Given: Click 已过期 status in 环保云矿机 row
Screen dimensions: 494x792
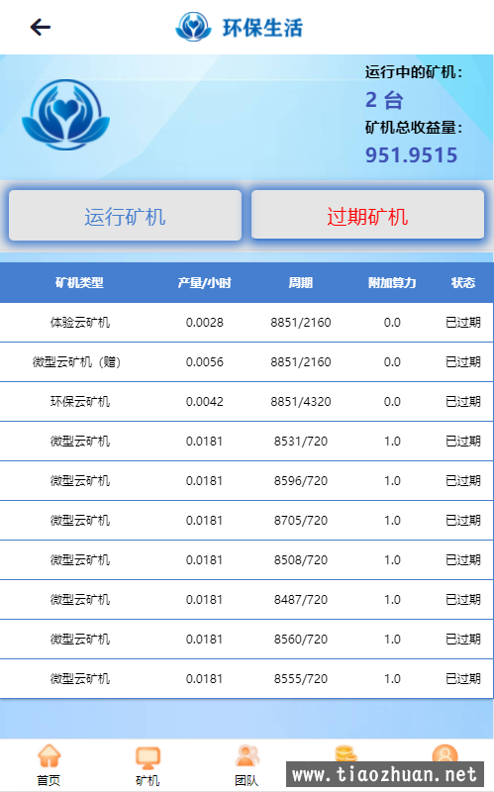Looking at the screenshot, I should 463,402.
